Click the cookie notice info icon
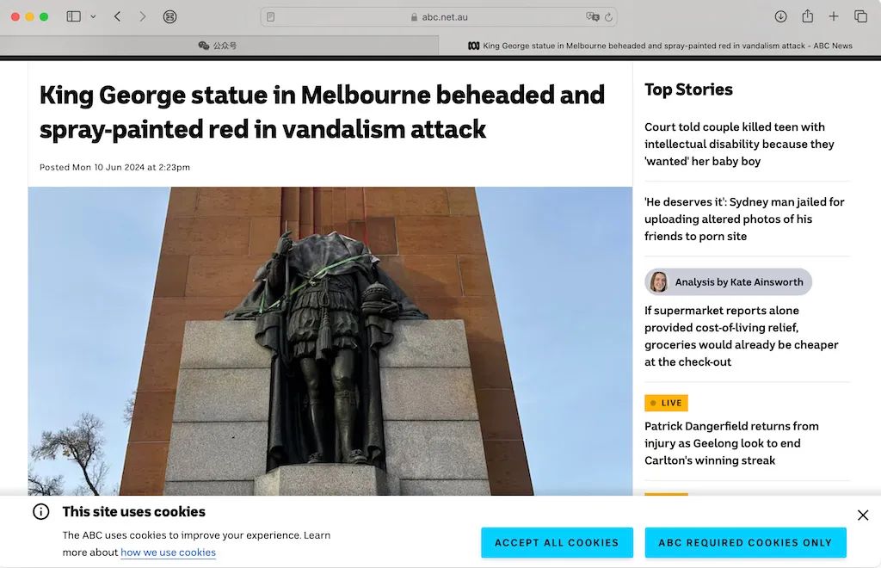 [x=41, y=511]
